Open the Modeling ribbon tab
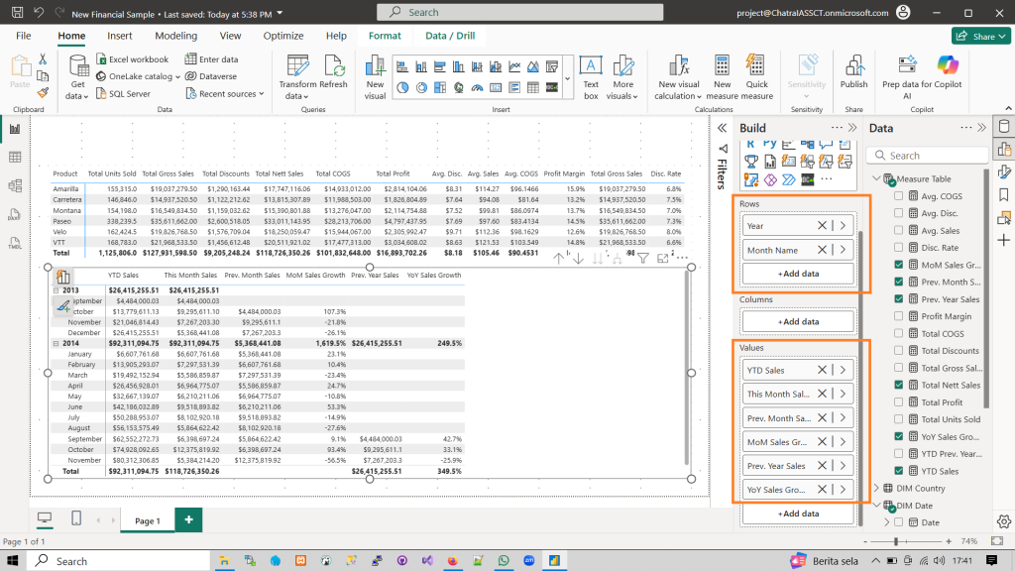This screenshot has width=1015, height=571. pos(175,36)
